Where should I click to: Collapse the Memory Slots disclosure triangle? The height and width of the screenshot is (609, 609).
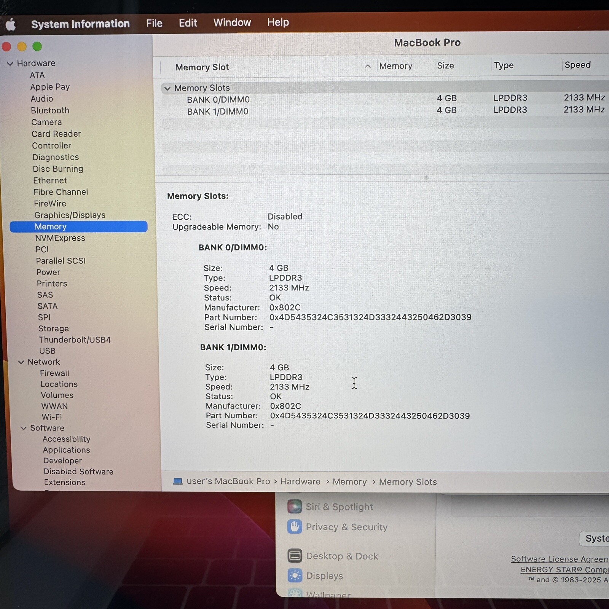pyautogui.click(x=167, y=88)
